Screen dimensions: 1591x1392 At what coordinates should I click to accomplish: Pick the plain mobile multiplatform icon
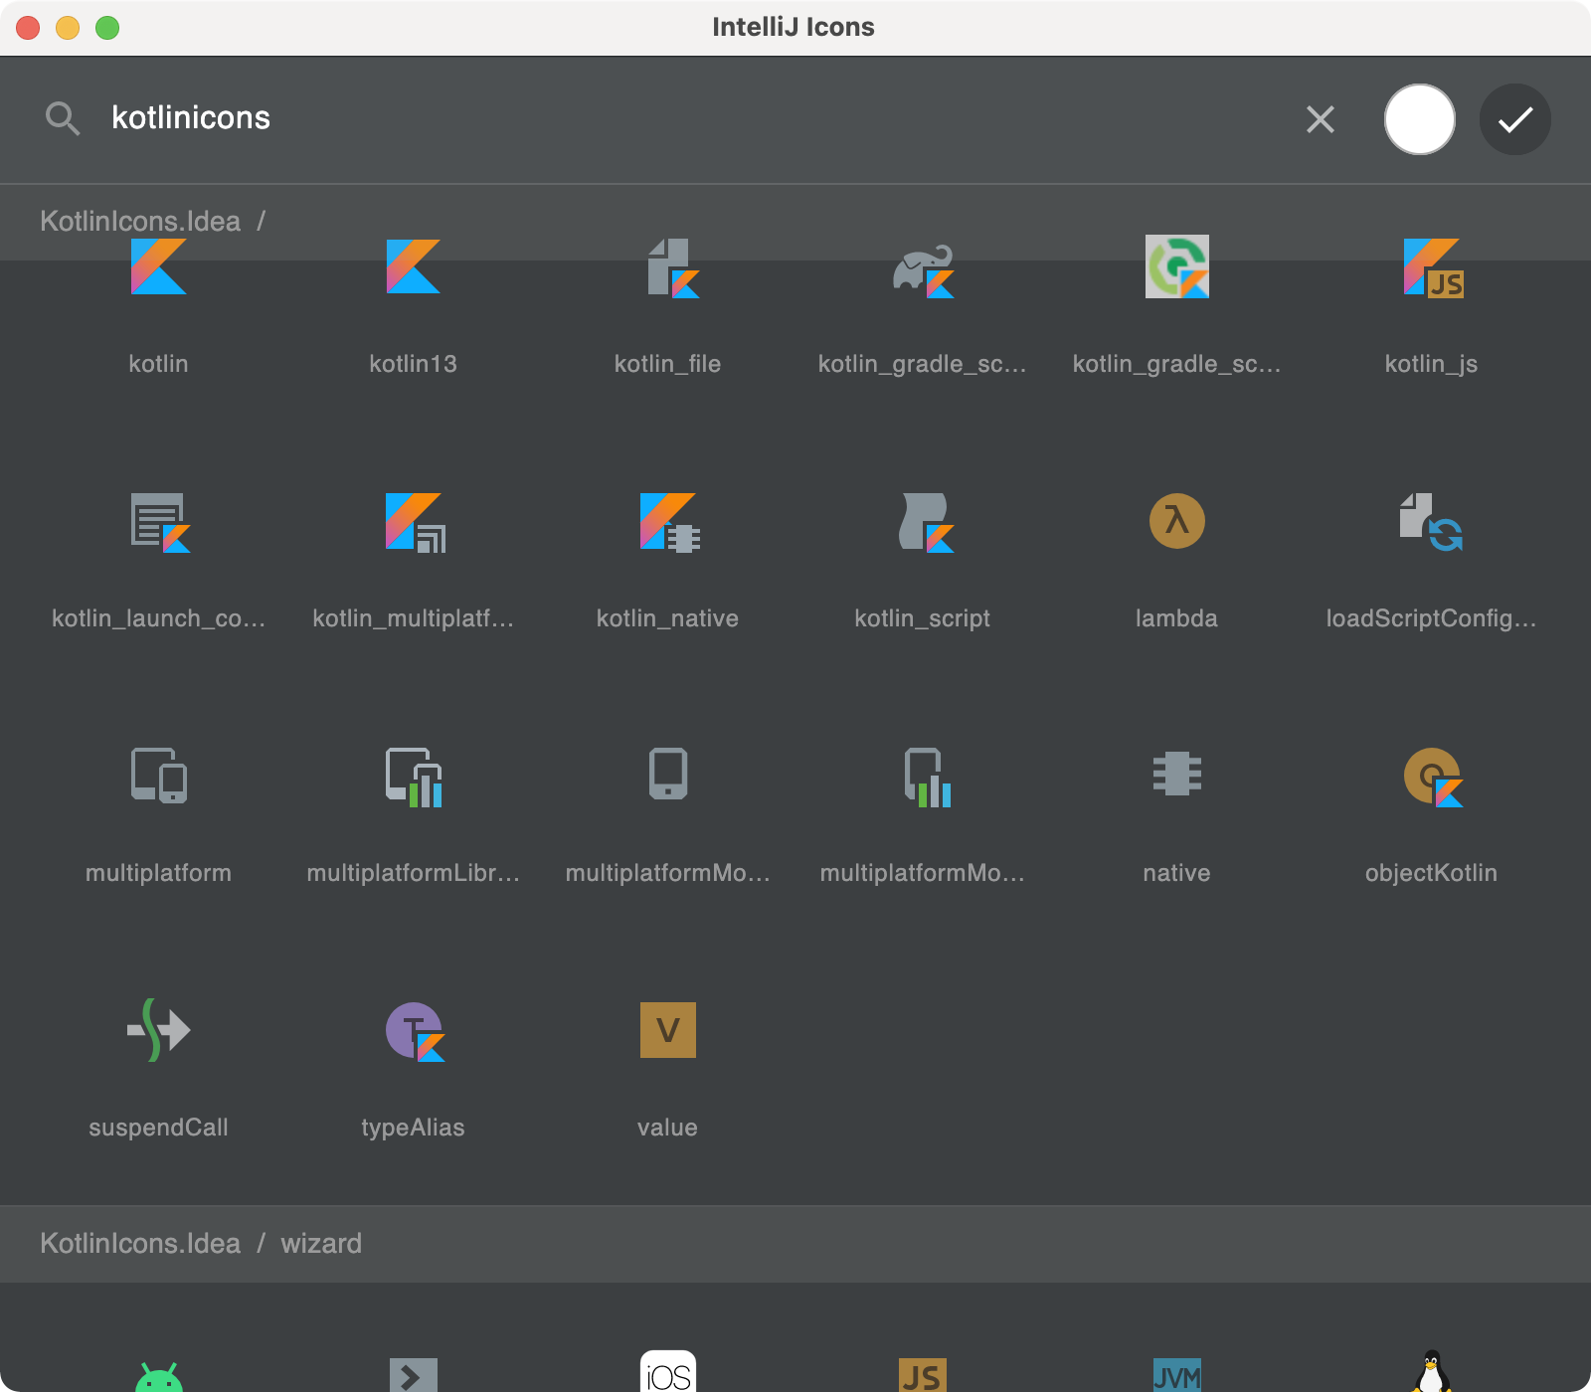pyautogui.click(x=668, y=774)
